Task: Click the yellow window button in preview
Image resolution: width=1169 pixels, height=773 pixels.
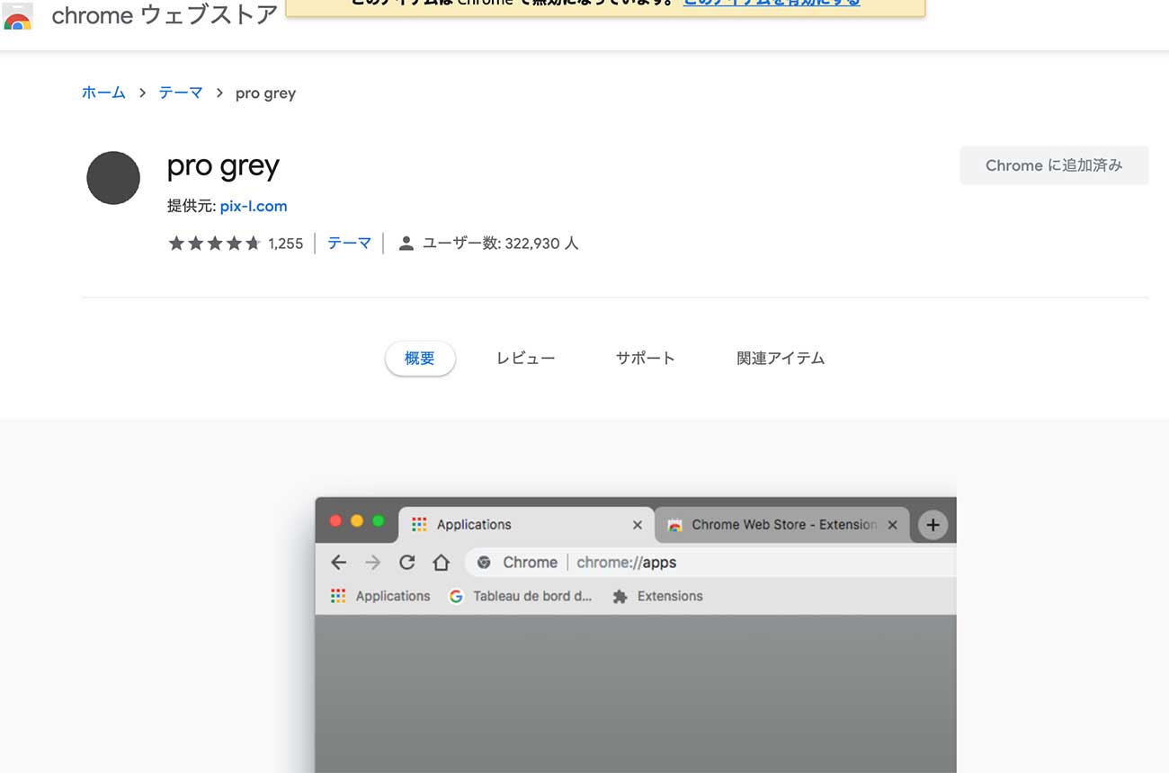Action: click(357, 520)
